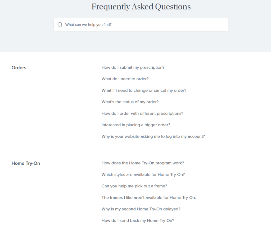271x226 pixels.
Task: Click the Home Try-On section heading
Action: click(26, 163)
